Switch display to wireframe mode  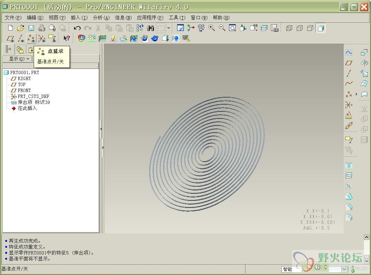[289, 28]
